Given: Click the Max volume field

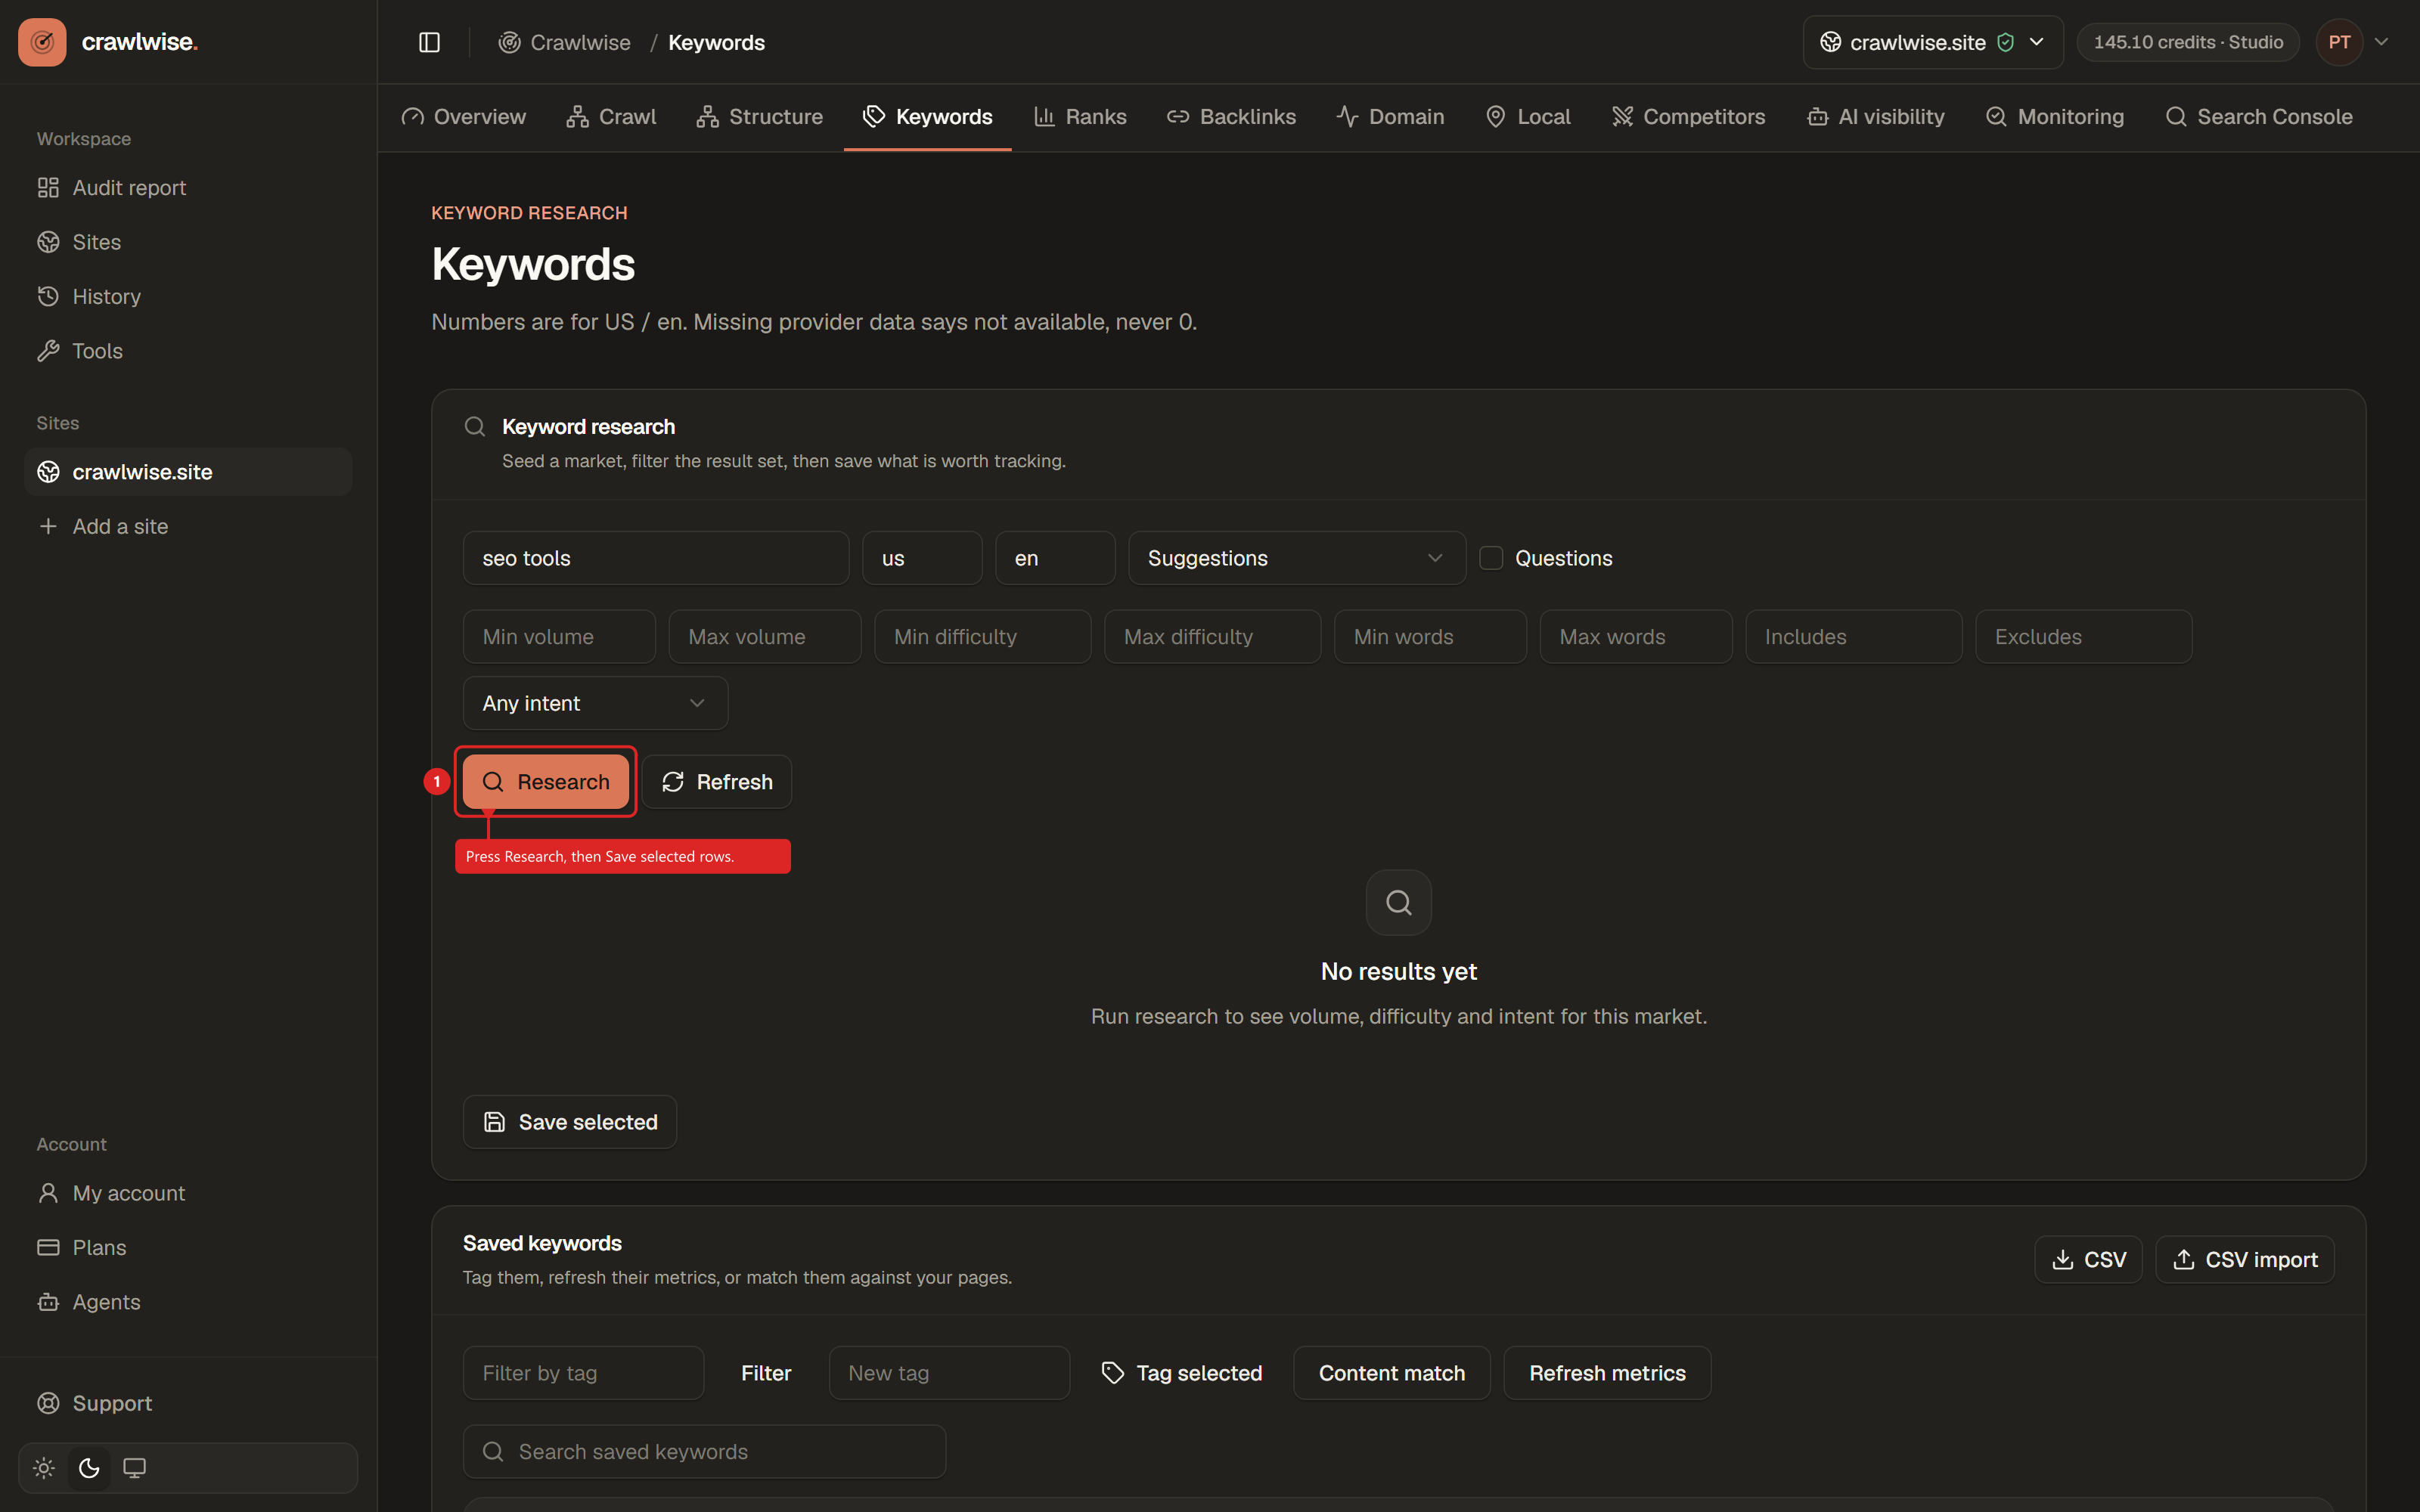Looking at the screenshot, I should (765, 637).
